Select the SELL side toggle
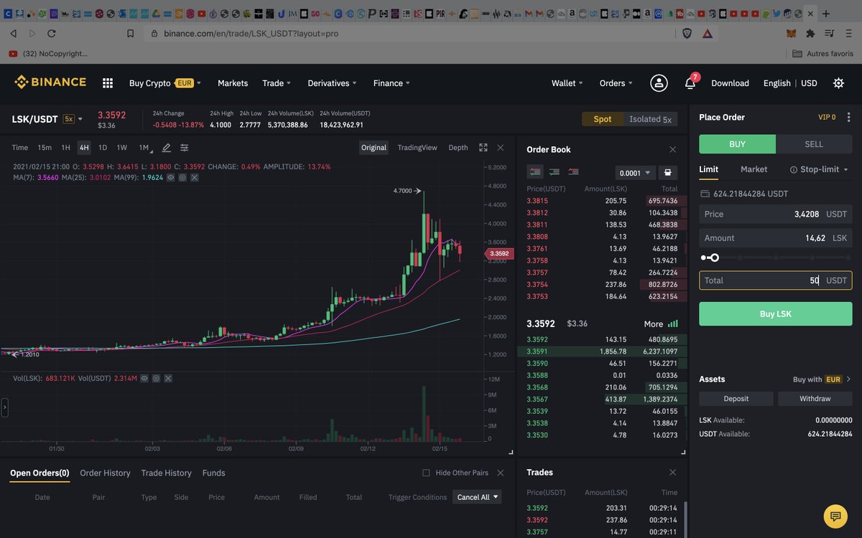This screenshot has width=862, height=538. 814,144
